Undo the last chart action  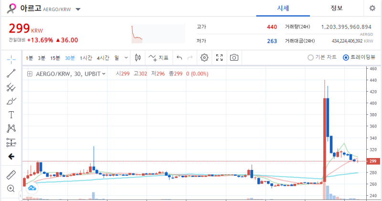click(x=180, y=58)
